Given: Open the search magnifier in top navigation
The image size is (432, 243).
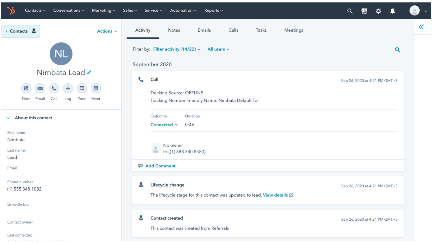Looking at the screenshot, I should (x=350, y=11).
